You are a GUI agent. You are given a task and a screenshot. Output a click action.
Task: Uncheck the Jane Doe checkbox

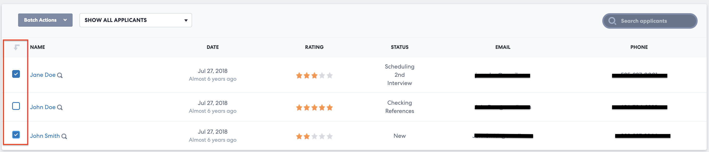tap(16, 74)
